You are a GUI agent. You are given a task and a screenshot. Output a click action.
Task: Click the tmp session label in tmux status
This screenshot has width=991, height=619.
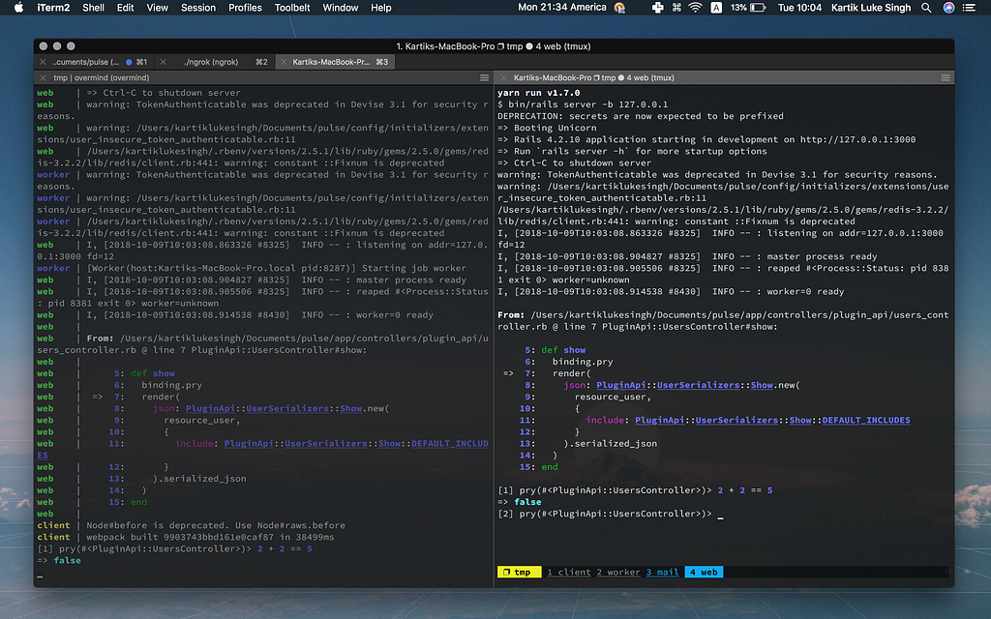point(519,573)
